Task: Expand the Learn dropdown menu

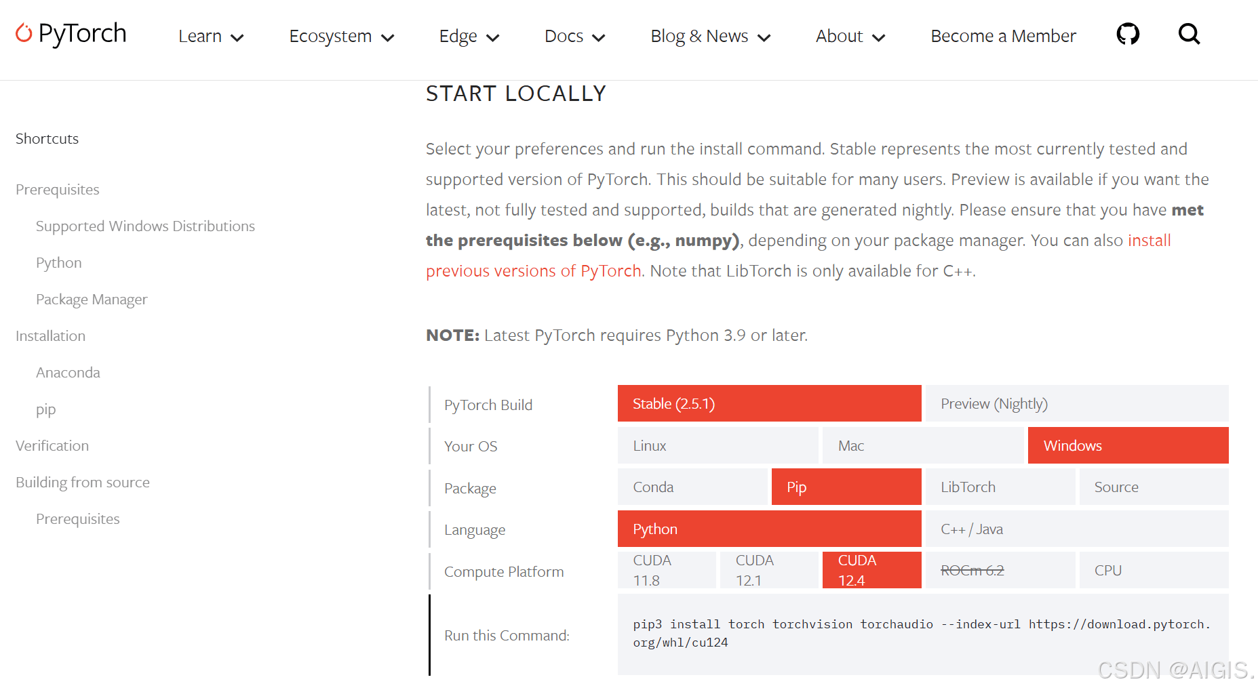Action: pos(210,37)
